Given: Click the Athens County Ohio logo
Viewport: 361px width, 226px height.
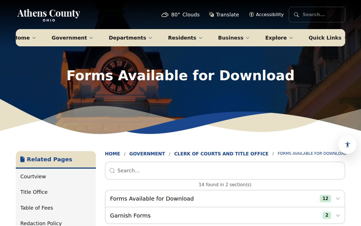Looking at the screenshot, I should 49,15.
